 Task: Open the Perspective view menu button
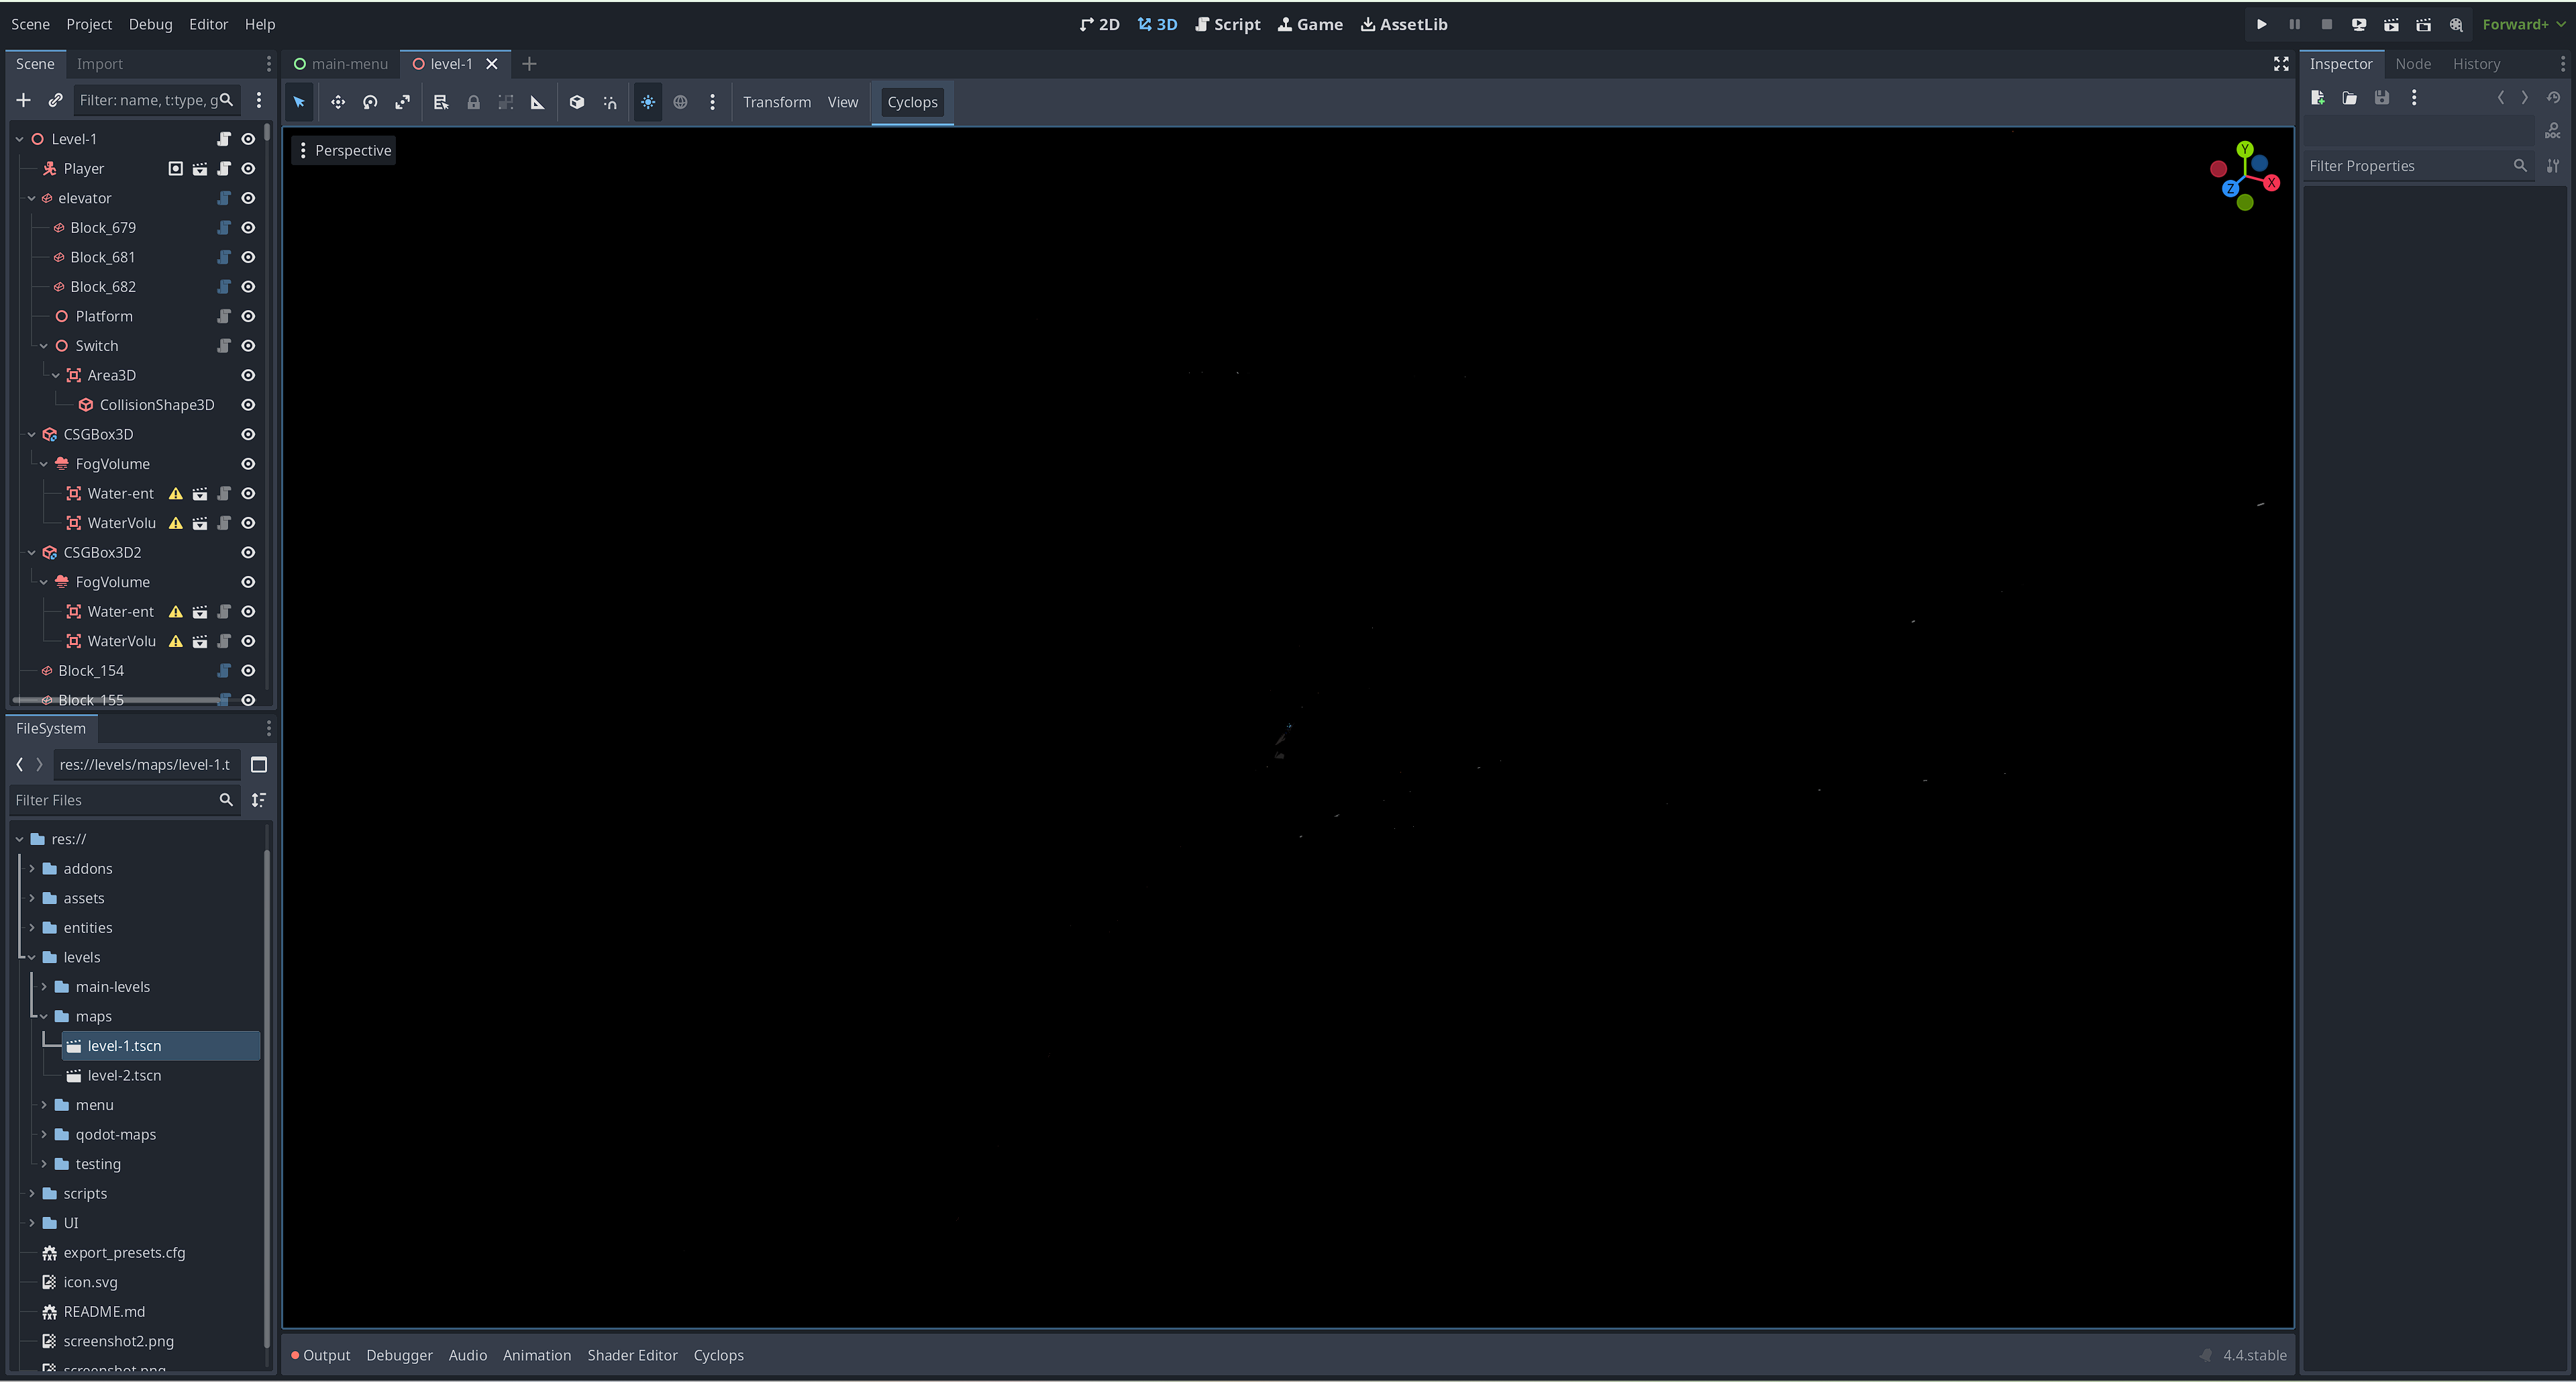click(344, 151)
